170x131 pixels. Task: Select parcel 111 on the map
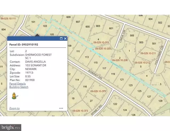(x=78, y=51)
